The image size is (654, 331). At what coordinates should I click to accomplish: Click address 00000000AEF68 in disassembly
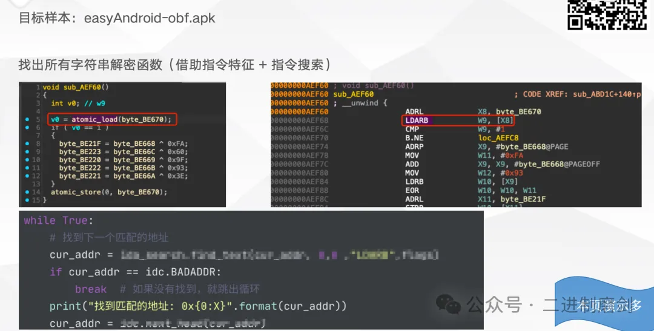[x=300, y=120]
